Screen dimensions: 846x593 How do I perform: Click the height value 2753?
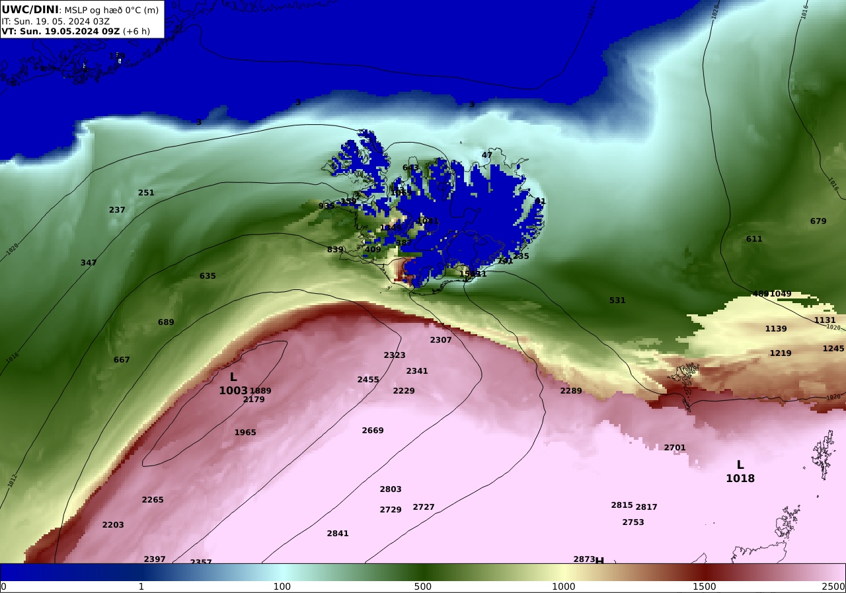[x=633, y=522]
